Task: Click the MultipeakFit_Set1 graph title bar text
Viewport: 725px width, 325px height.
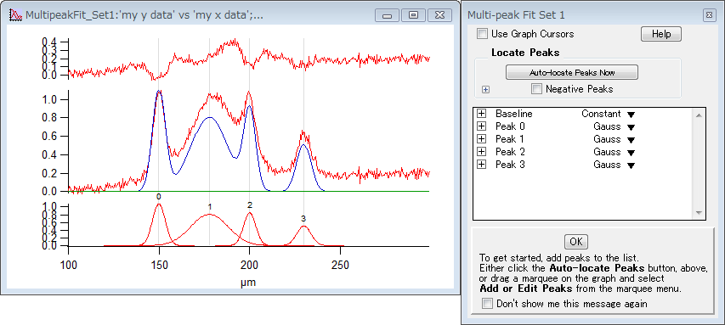Action: (144, 15)
